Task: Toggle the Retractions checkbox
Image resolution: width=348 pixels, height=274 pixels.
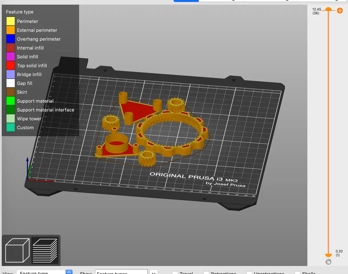Action: 206,272
